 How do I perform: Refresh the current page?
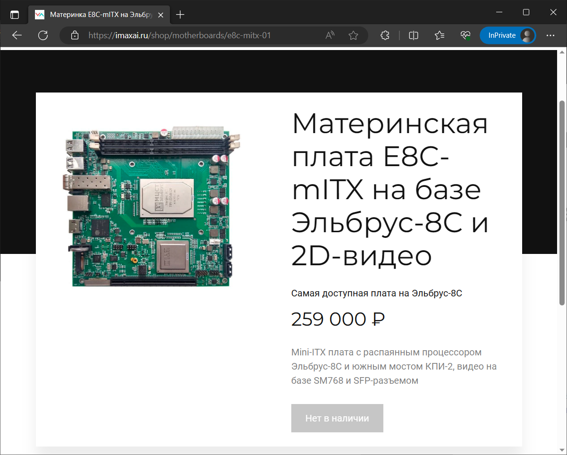coord(43,35)
